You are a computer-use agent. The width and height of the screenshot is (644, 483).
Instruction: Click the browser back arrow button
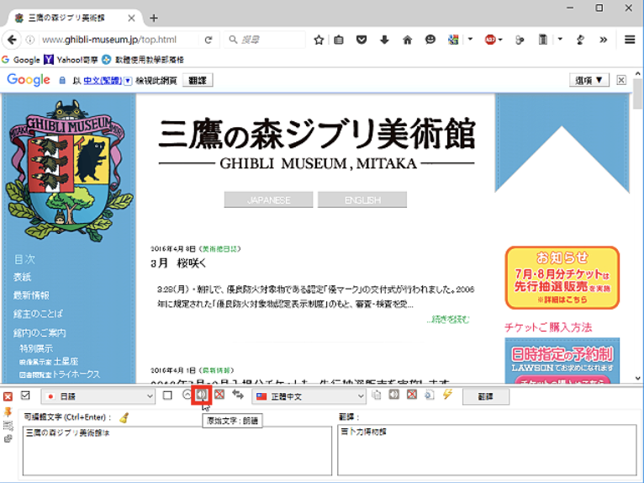(12, 40)
